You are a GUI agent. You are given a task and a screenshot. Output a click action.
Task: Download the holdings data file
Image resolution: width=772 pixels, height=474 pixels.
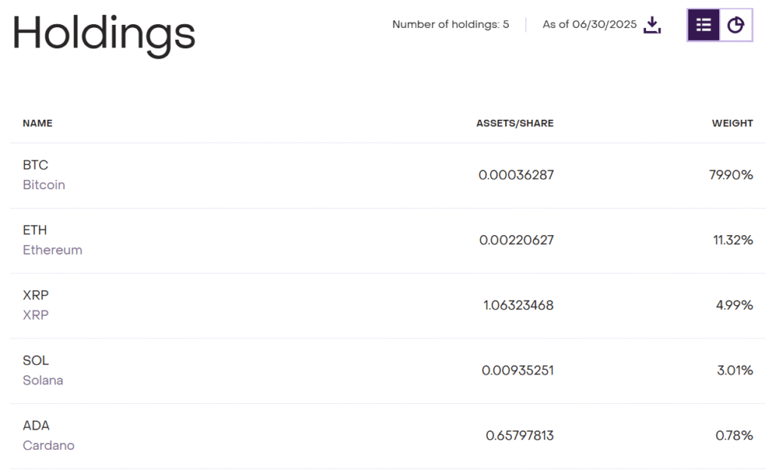click(652, 25)
